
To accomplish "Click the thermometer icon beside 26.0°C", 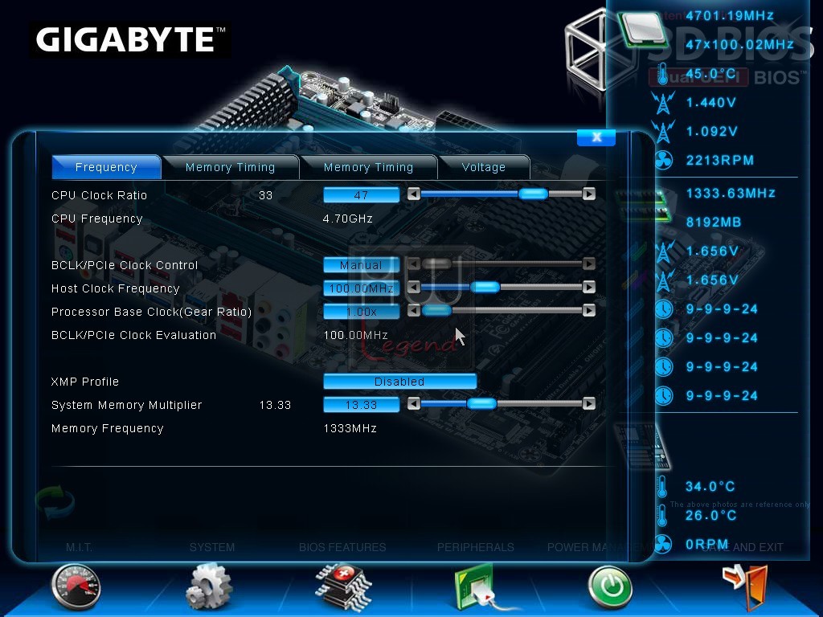I will coord(662,516).
